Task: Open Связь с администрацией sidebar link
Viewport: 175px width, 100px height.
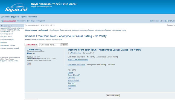Action: pos(10,48)
